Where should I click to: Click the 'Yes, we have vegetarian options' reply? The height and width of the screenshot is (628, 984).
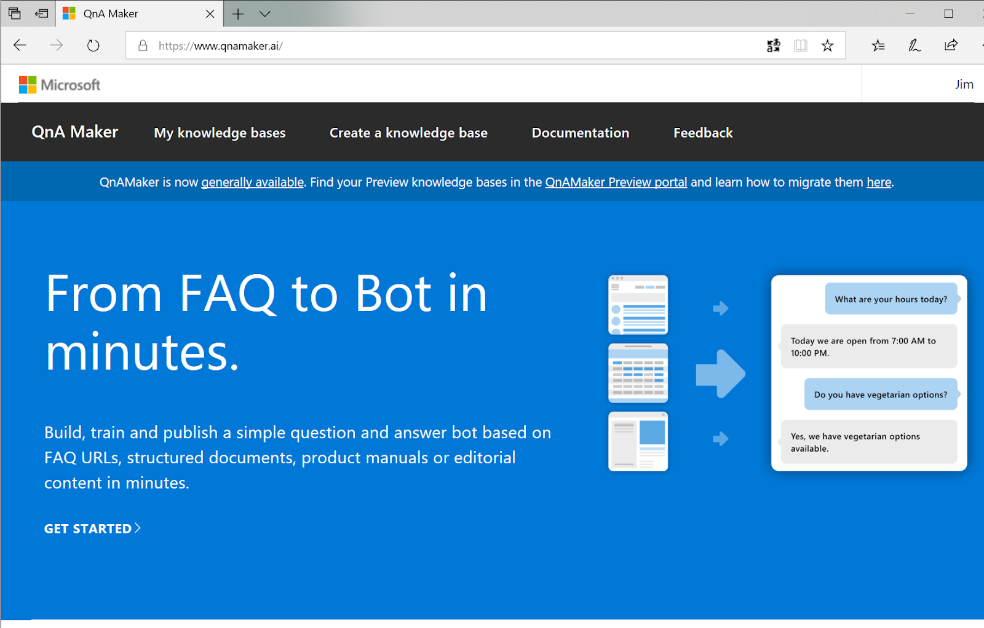869,442
